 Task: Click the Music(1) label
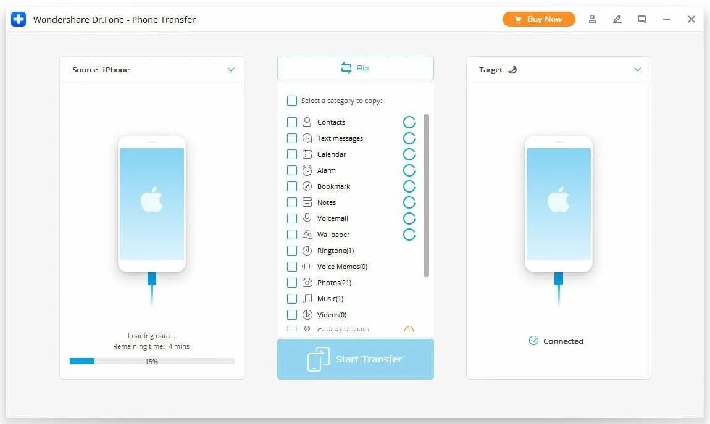pyautogui.click(x=330, y=299)
